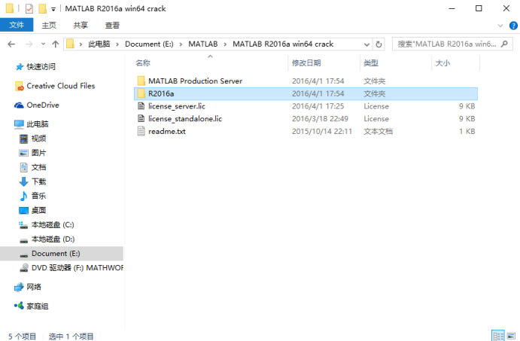Viewport: 520px width, 341px height.
Task: Open 快速访问 in the navigation pane
Action: 41,67
